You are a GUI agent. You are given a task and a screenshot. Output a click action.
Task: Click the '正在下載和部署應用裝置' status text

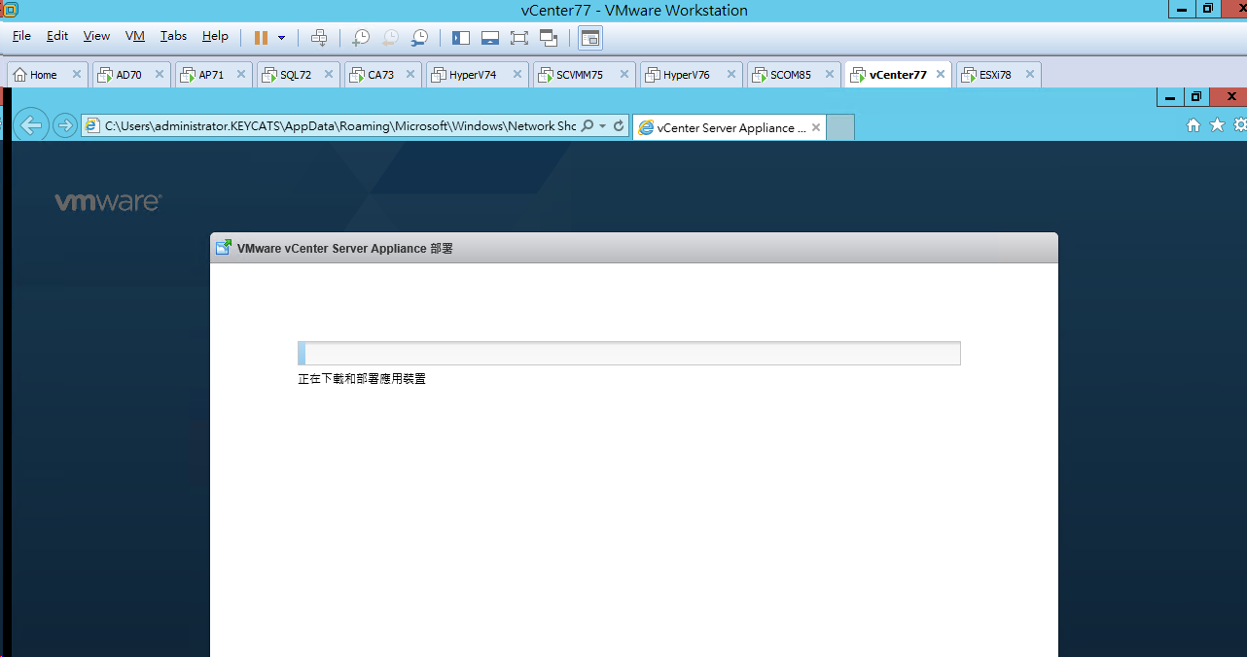pos(362,379)
